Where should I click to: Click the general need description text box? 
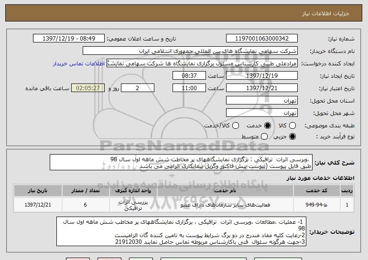click(x=181, y=162)
